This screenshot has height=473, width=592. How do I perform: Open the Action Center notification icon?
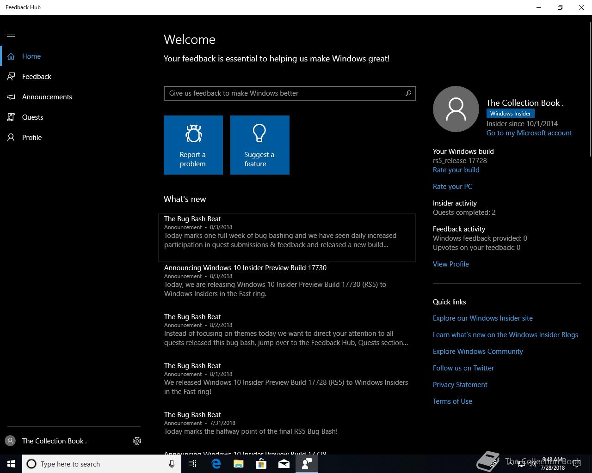(577, 464)
